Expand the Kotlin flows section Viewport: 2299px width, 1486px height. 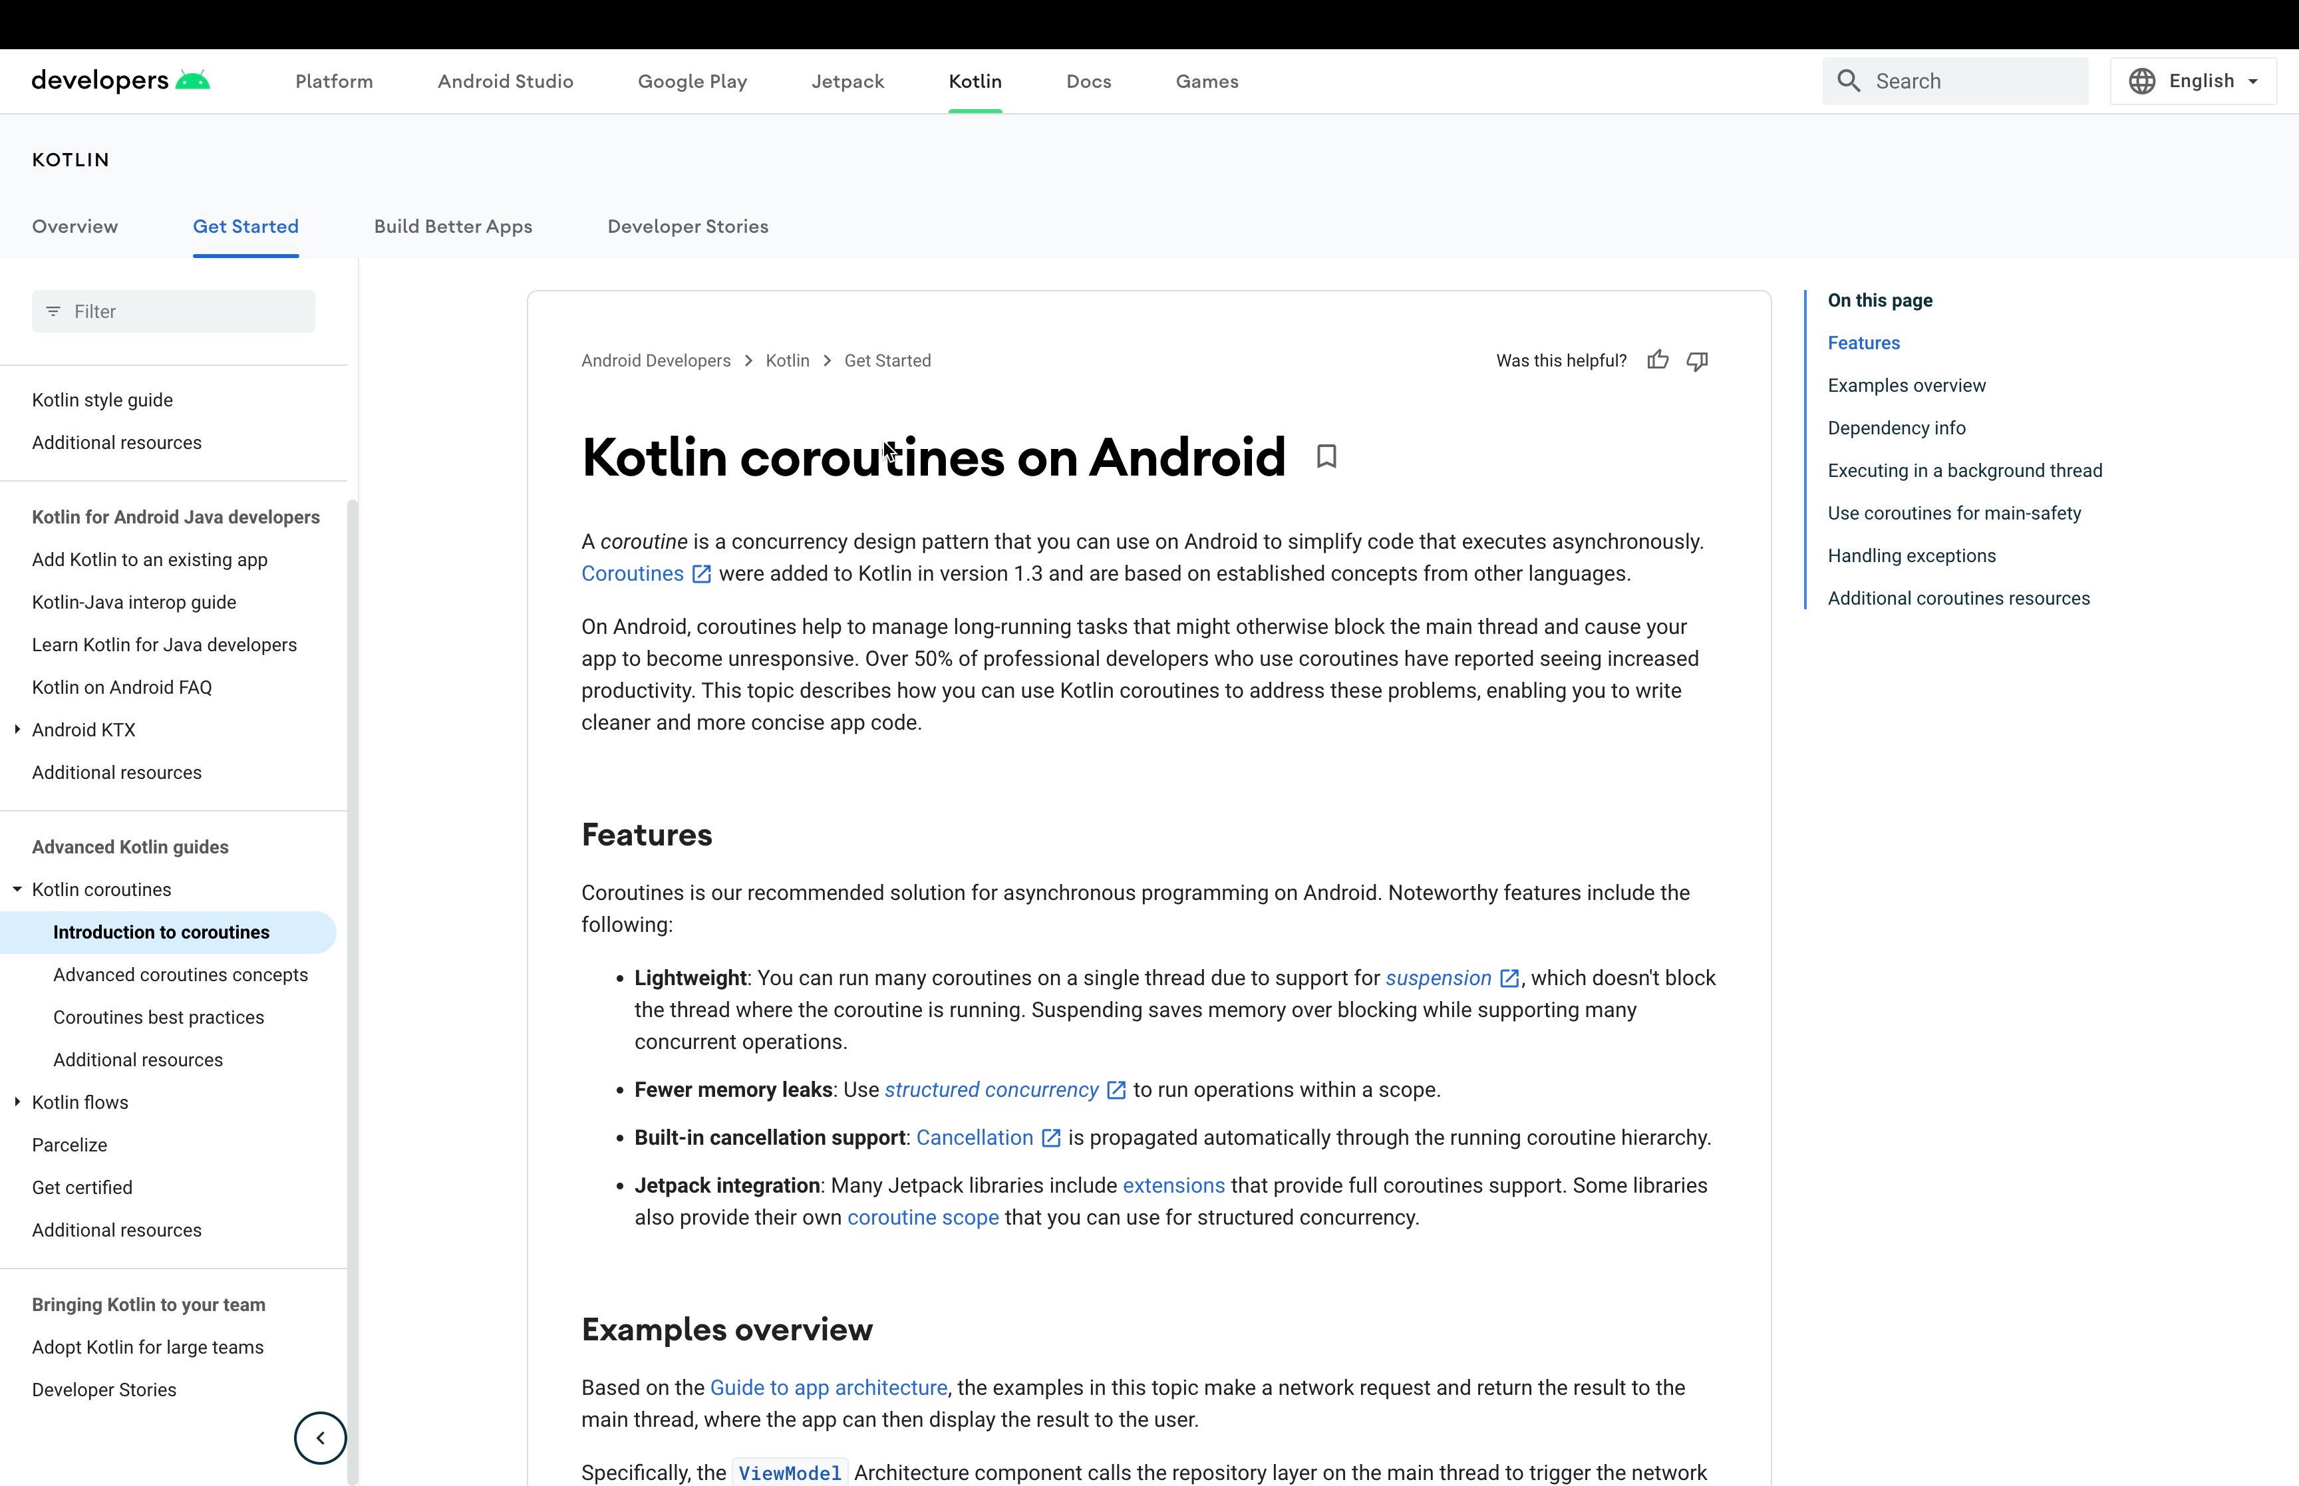(17, 1102)
